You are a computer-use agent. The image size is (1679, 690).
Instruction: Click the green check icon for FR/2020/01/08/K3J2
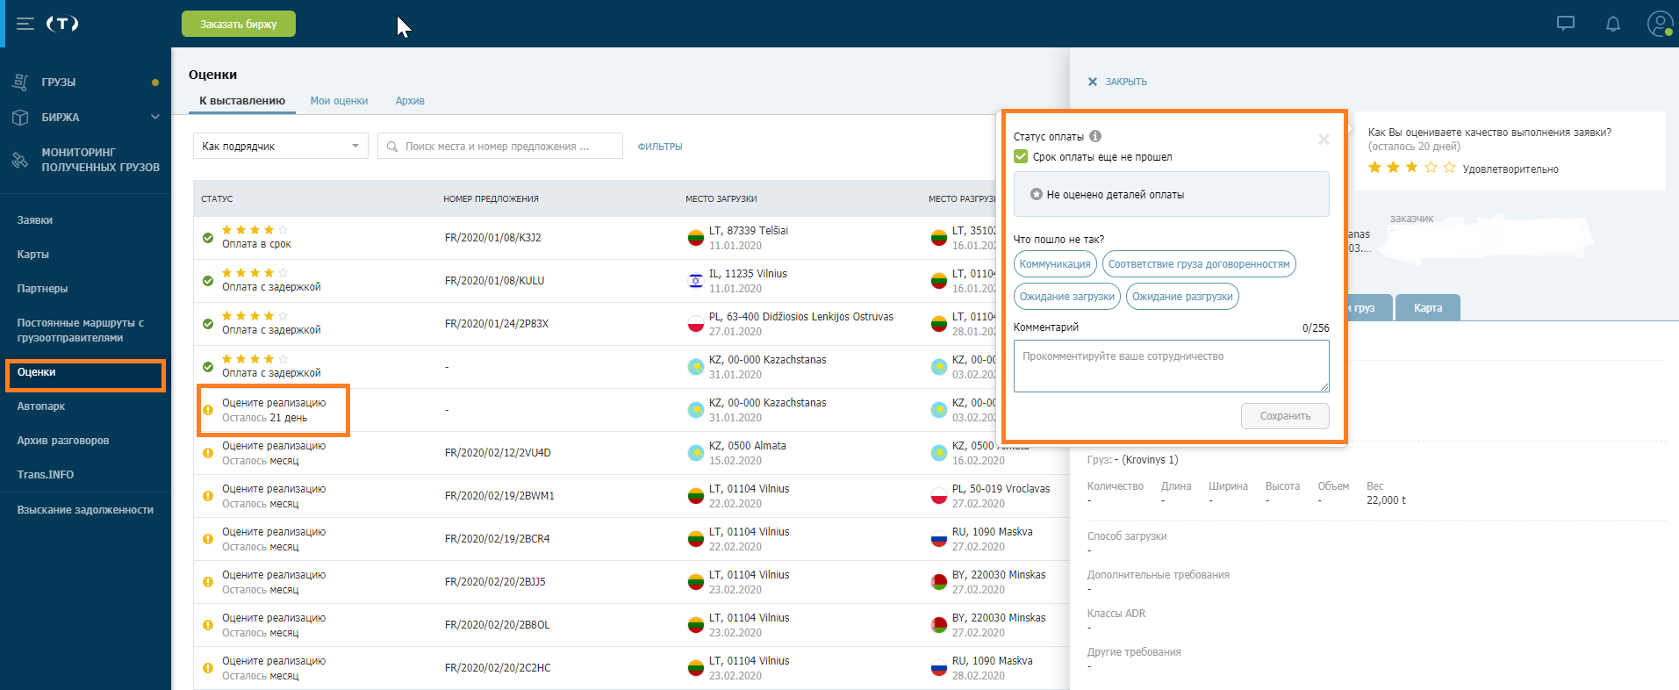coord(208,238)
